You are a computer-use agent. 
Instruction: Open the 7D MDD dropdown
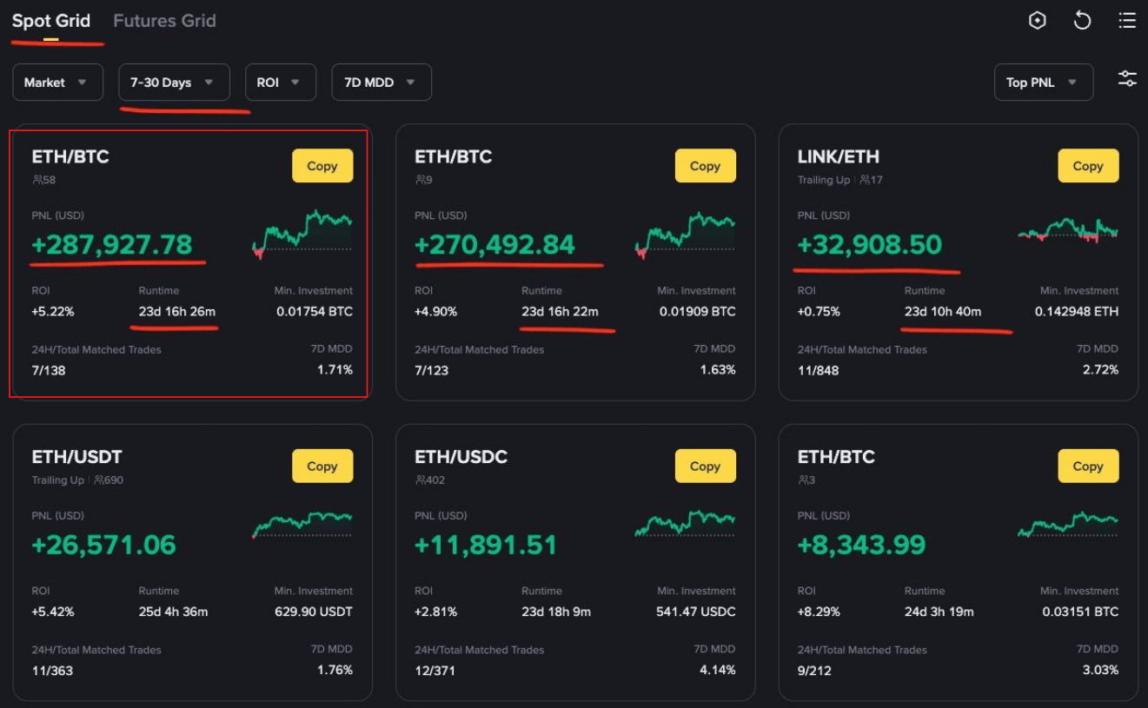[x=381, y=83]
